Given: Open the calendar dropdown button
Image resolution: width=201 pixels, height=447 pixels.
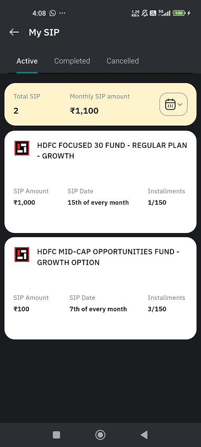Looking at the screenshot, I should (x=173, y=104).
